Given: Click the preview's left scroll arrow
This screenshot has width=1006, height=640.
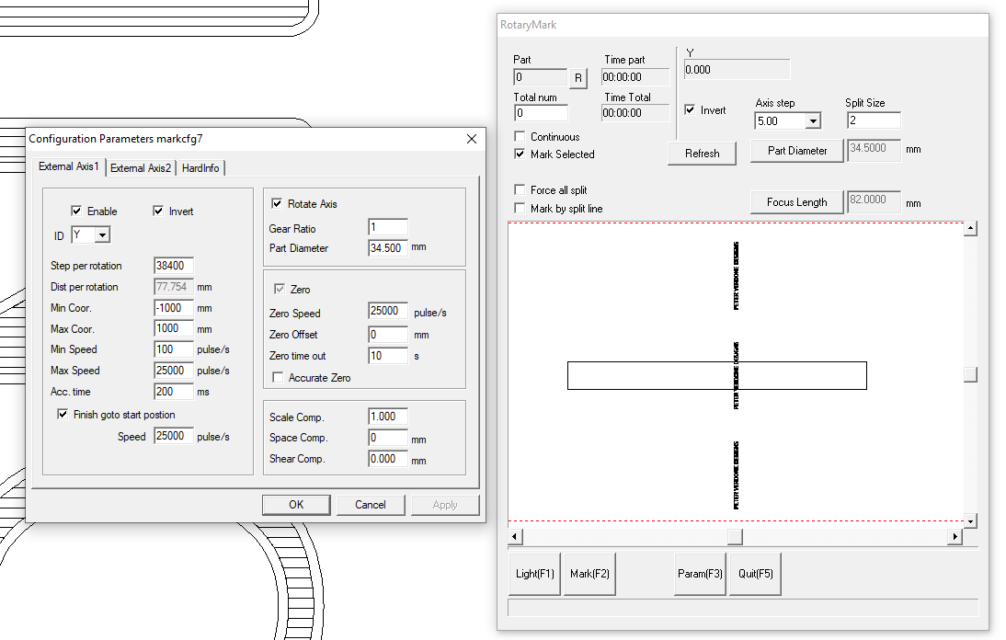Looking at the screenshot, I should (x=516, y=536).
